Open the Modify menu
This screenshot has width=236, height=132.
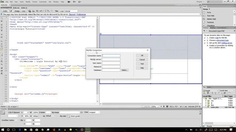click(28, 2)
